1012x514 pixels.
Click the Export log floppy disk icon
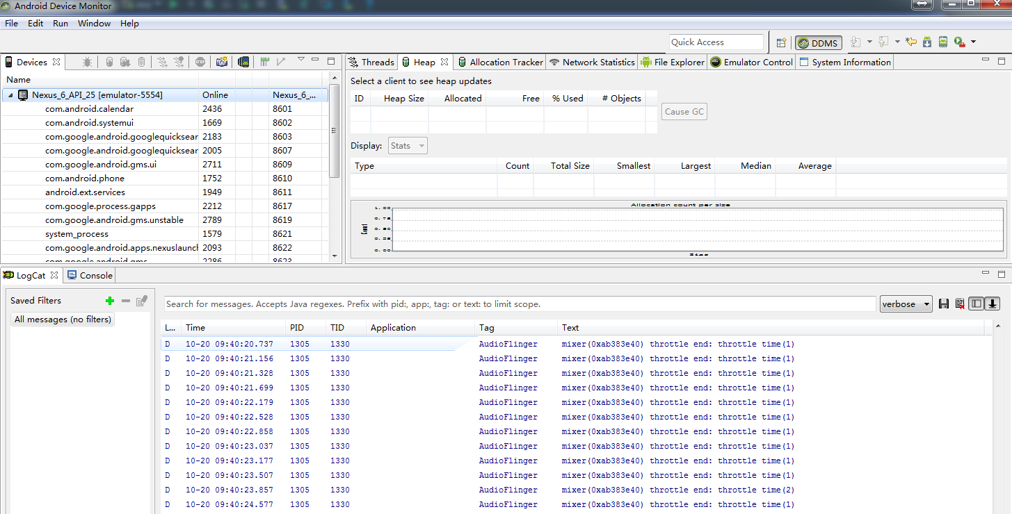click(x=944, y=304)
